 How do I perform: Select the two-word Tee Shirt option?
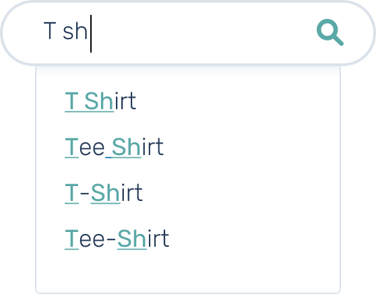pos(114,146)
